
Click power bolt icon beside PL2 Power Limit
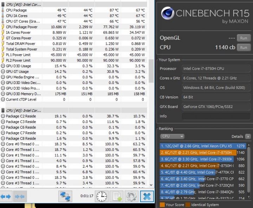(3, 60)
